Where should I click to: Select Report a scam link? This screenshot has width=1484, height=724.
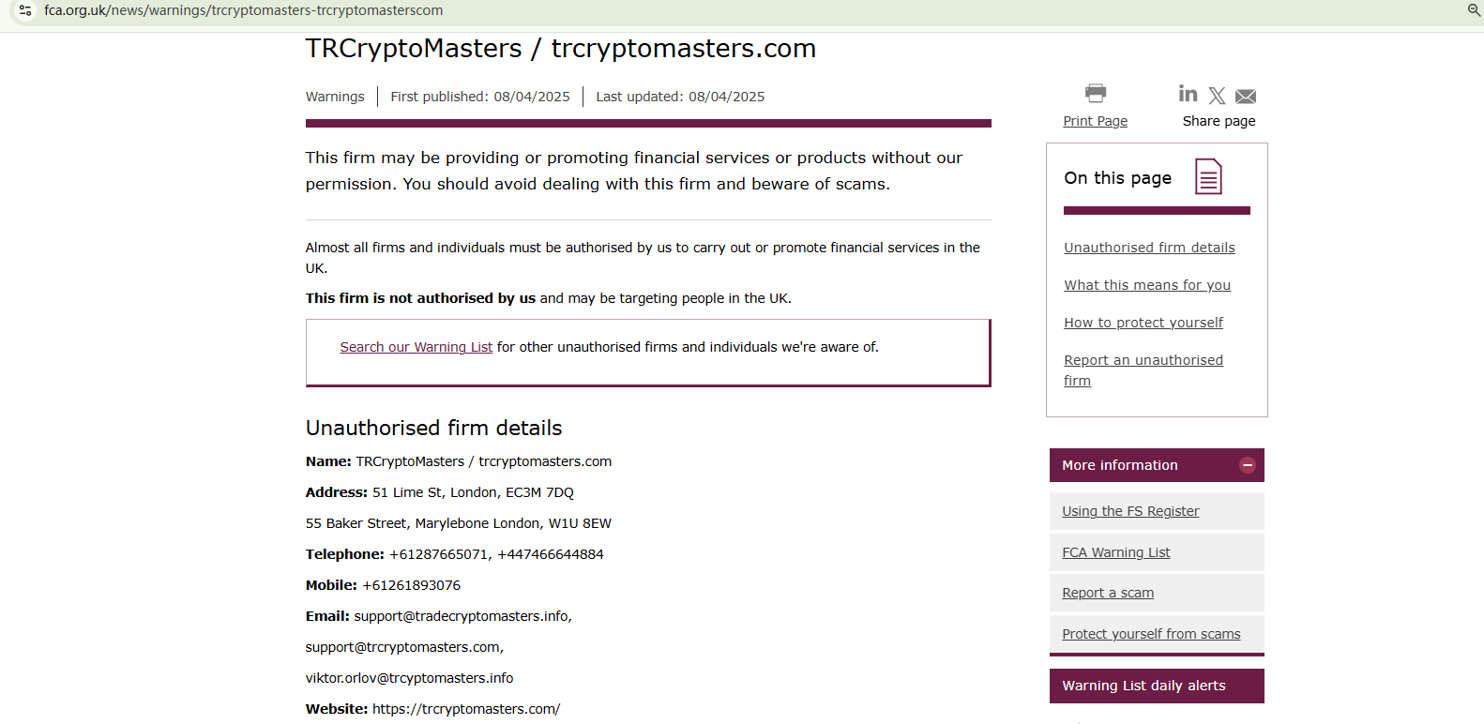[1108, 593]
